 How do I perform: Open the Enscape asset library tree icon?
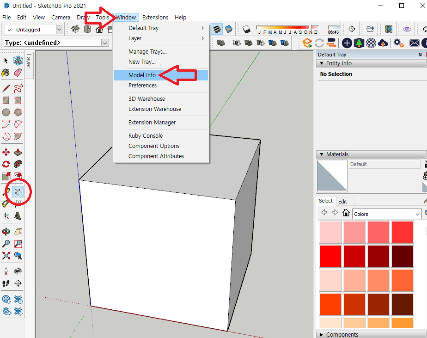pos(359,43)
